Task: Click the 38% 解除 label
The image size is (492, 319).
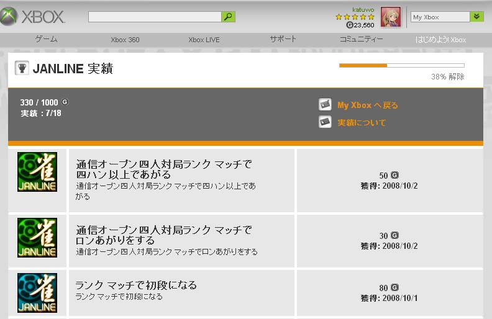Action: pyautogui.click(x=447, y=77)
